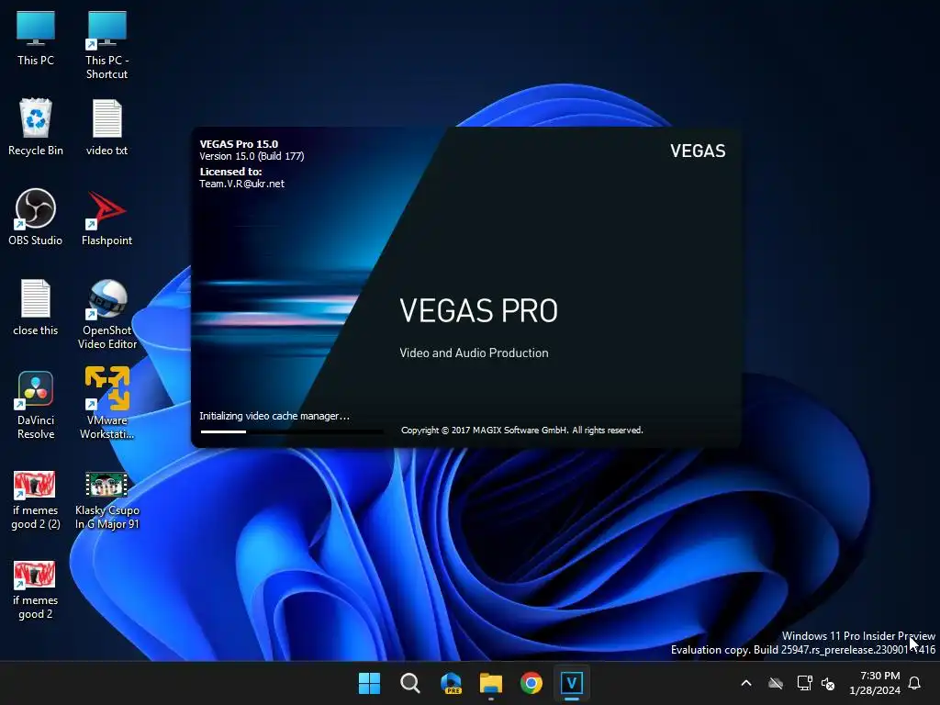Select the OBS Studio shortcut
This screenshot has height=705, width=940.
(x=36, y=217)
